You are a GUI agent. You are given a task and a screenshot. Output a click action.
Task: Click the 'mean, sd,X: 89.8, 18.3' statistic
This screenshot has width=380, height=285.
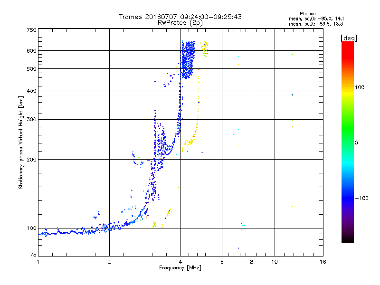pos(316,24)
